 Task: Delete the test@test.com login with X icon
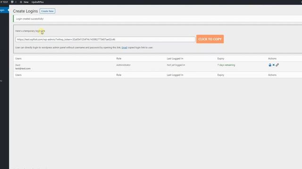pyautogui.click(x=274, y=65)
